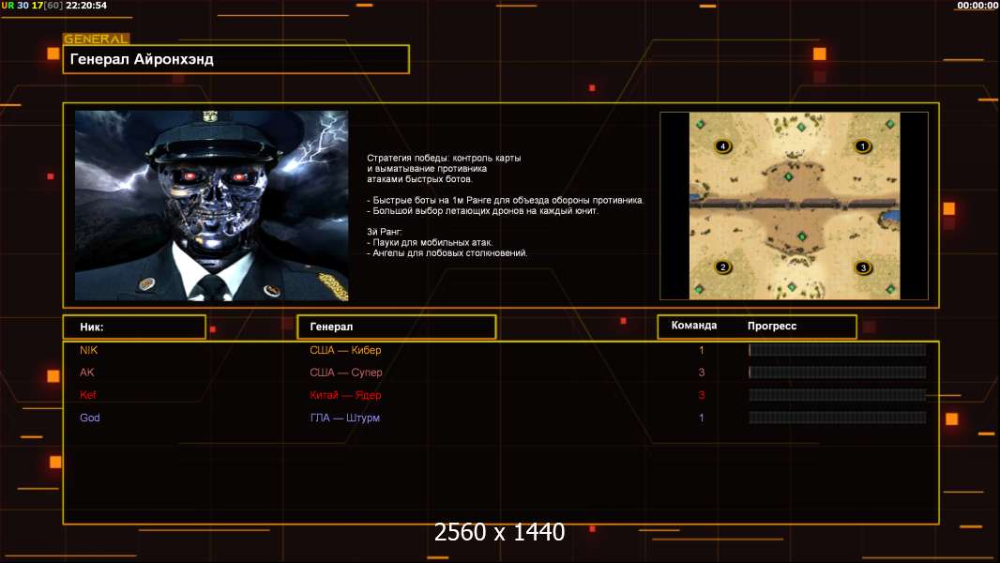1000x563 pixels.
Task: Click player name Kel
Action: (x=88, y=395)
